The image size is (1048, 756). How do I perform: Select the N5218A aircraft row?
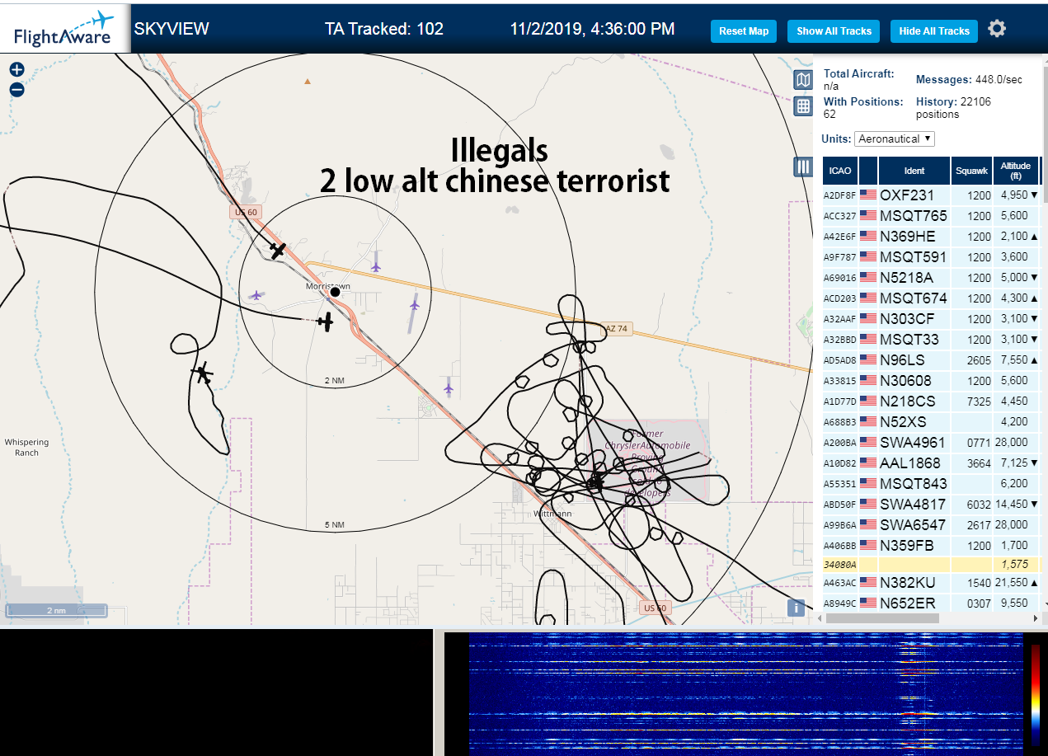931,278
